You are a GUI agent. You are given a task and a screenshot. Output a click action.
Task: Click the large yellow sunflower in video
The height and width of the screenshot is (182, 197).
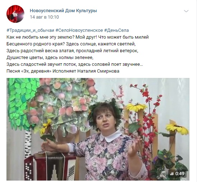(x=177, y=128)
